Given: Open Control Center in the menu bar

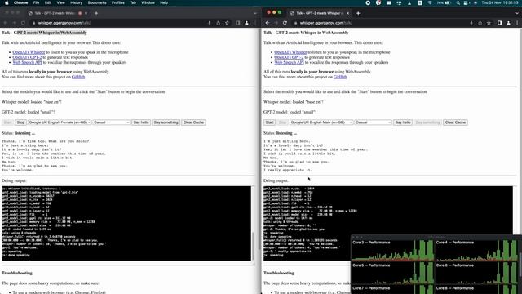Looking at the screenshot, I should click(467, 2).
